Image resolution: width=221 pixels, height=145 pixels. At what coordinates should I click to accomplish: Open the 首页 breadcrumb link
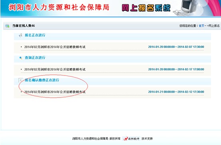tap(201, 26)
